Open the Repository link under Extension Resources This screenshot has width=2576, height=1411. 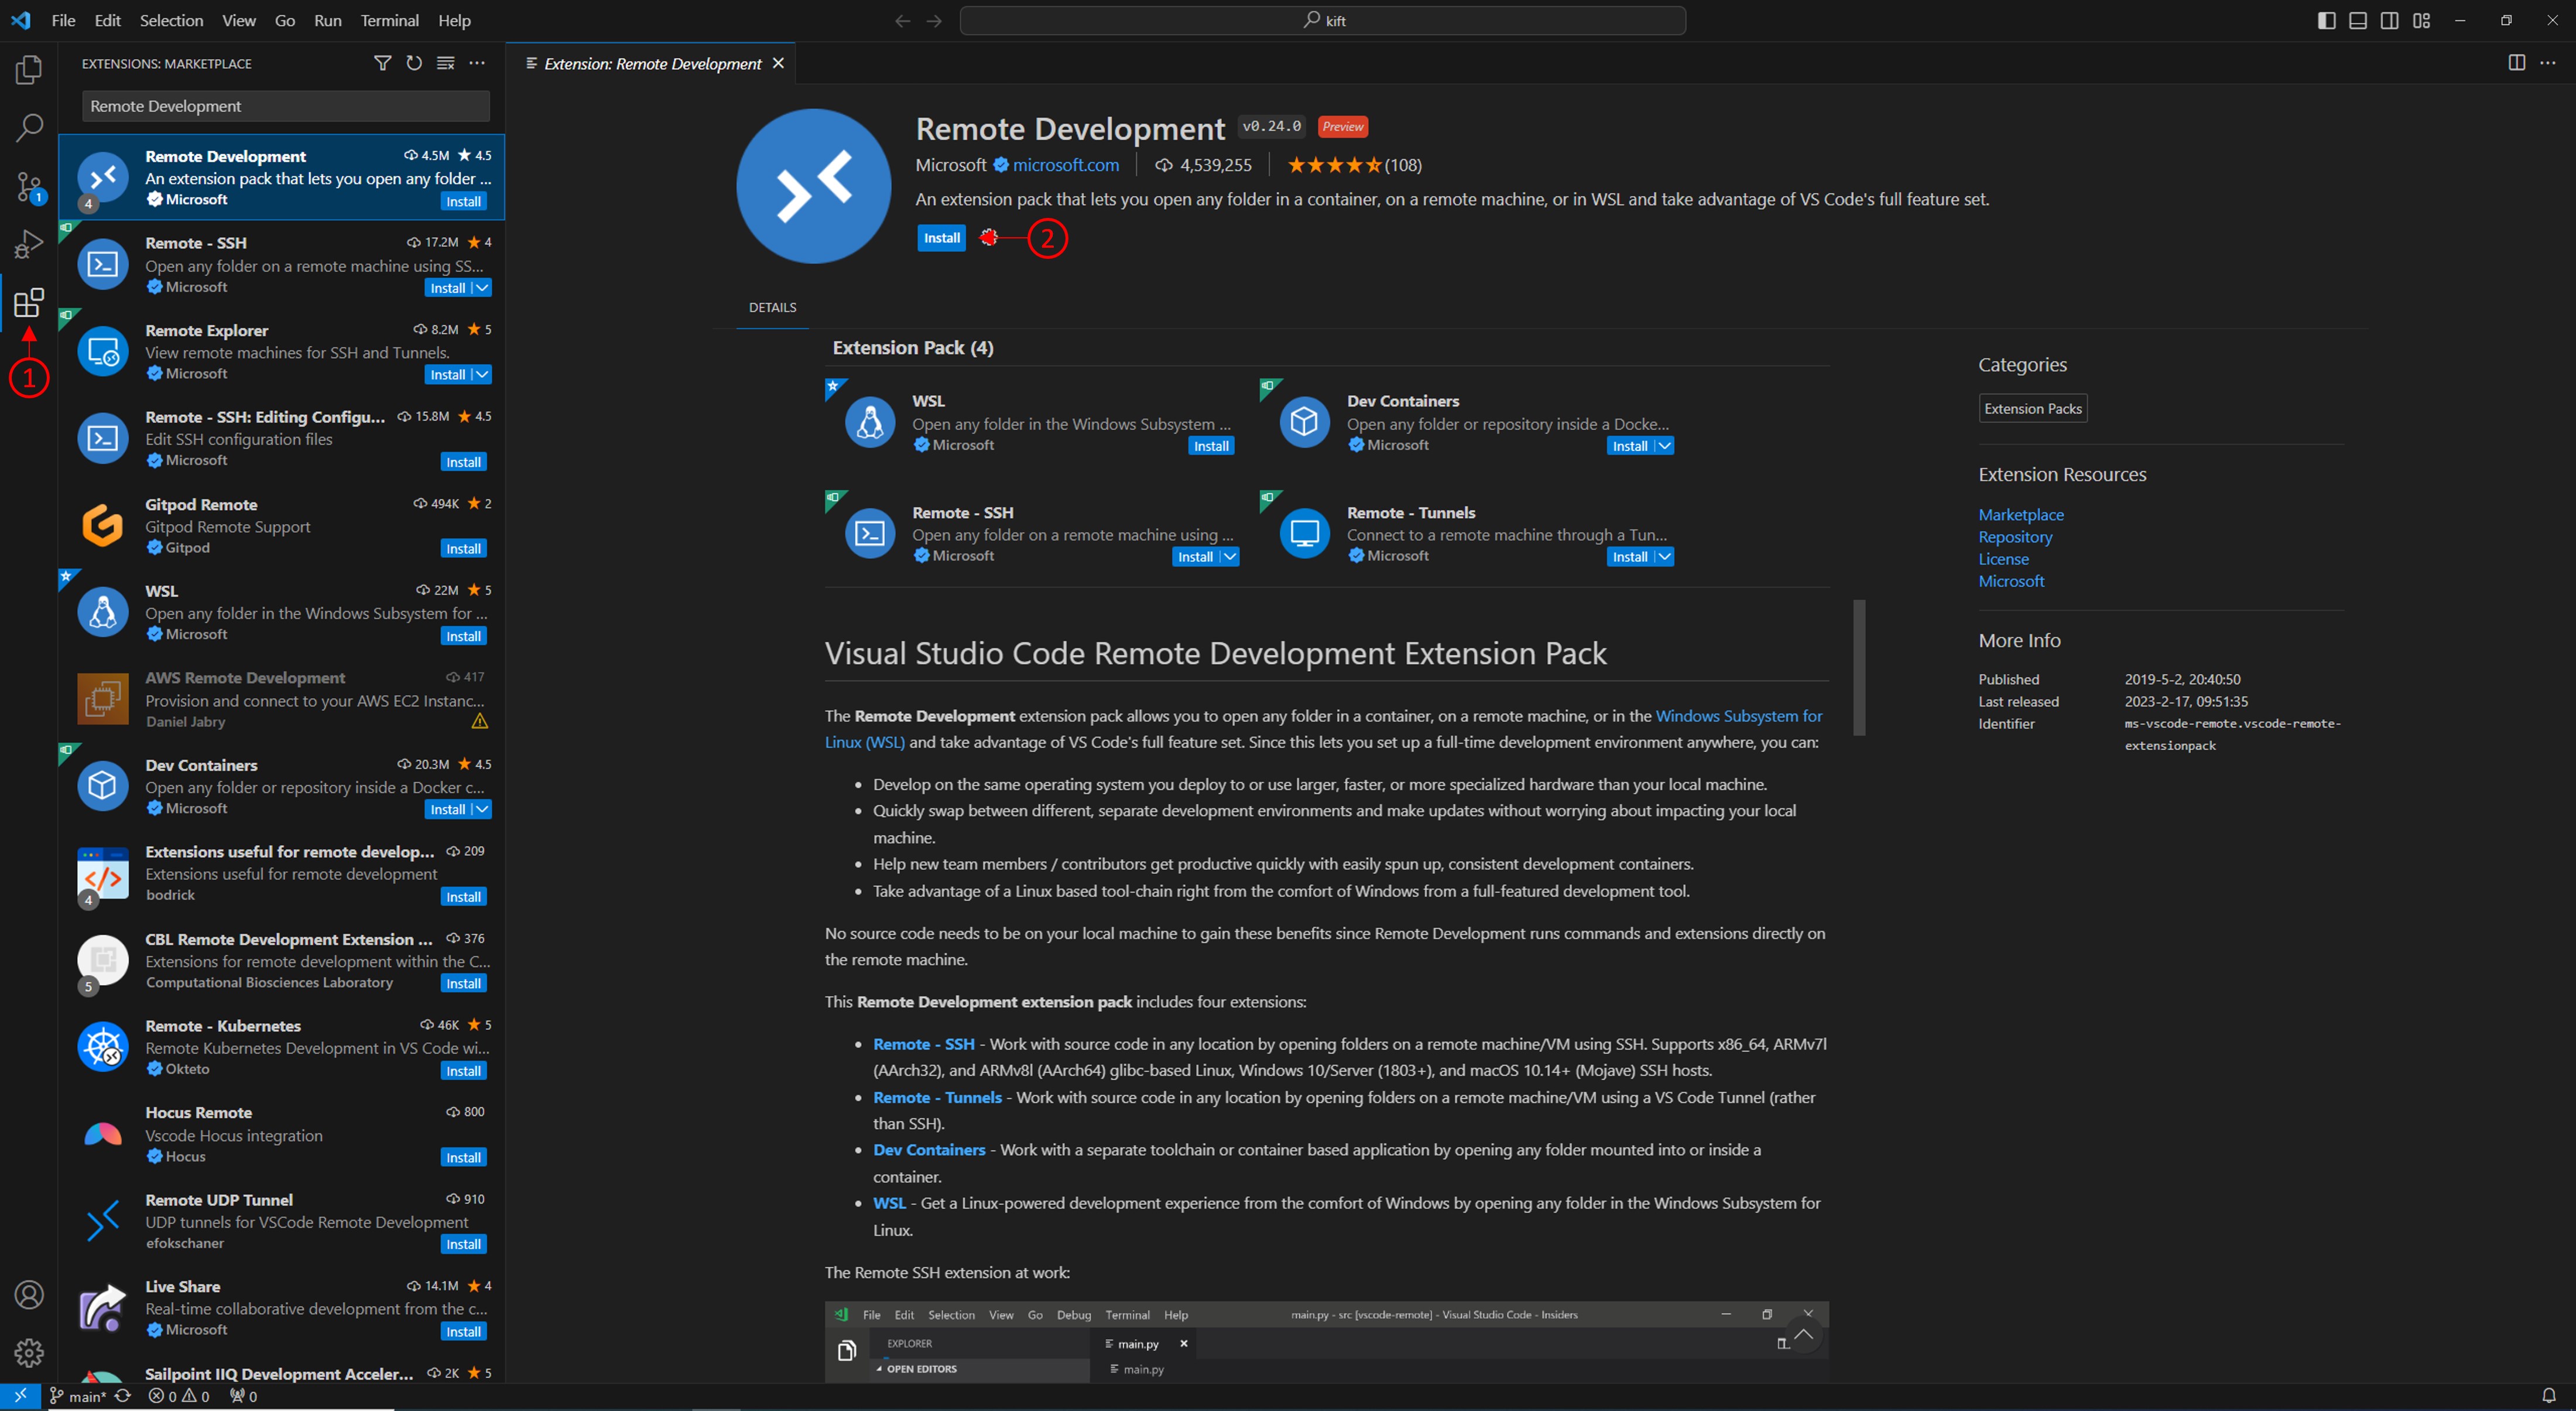[x=2014, y=537]
